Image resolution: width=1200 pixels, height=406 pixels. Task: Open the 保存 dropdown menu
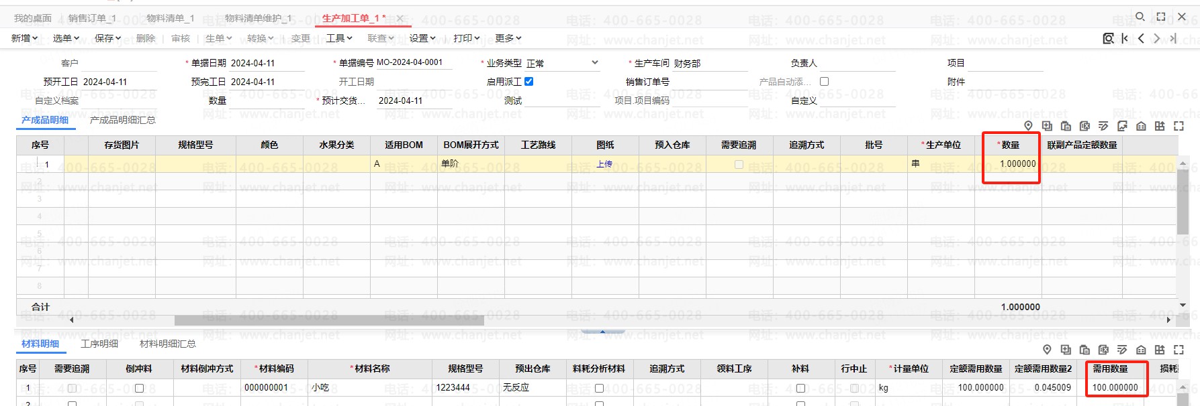[x=107, y=38]
